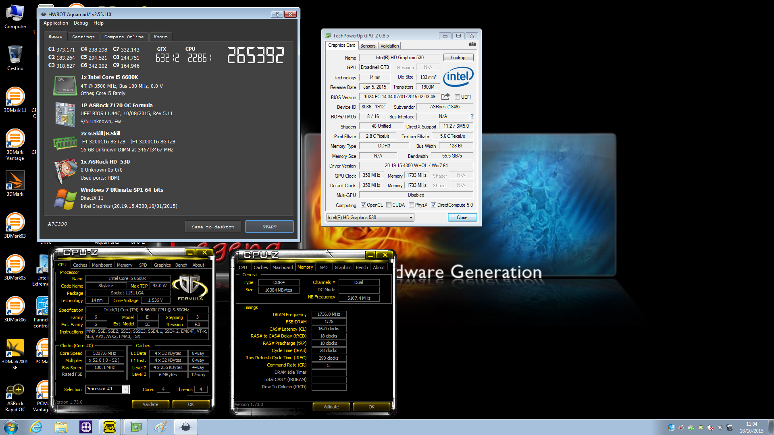This screenshot has width=774, height=435.
Task: Launch the 3DMark2001 SE desktop shortcut
Action: [15, 354]
